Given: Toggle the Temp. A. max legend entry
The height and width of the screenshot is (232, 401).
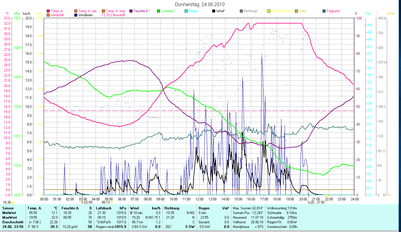Looking at the screenshot, I should pos(103,11).
